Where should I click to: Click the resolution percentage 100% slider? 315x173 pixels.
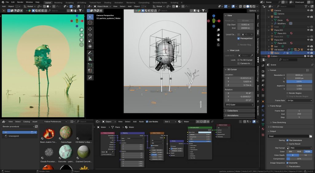tap(299, 82)
